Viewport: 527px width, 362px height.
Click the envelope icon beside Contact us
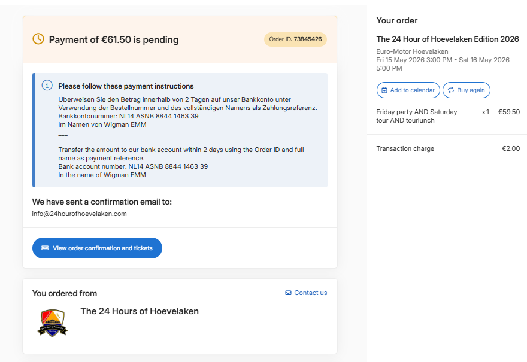point(288,293)
